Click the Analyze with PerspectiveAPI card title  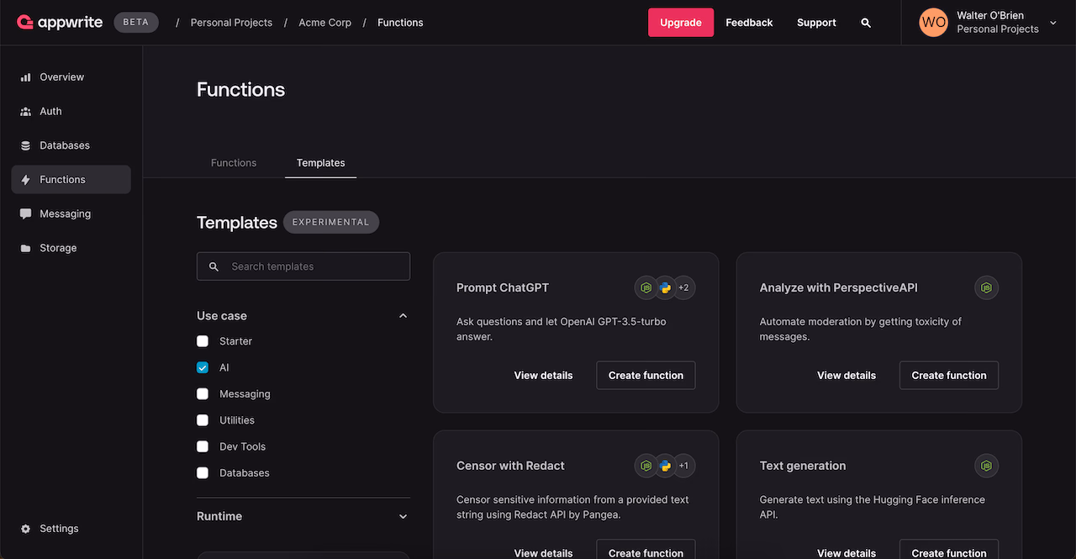(x=839, y=287)
